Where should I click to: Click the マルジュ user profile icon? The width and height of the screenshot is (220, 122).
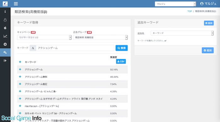coord(202,4)
